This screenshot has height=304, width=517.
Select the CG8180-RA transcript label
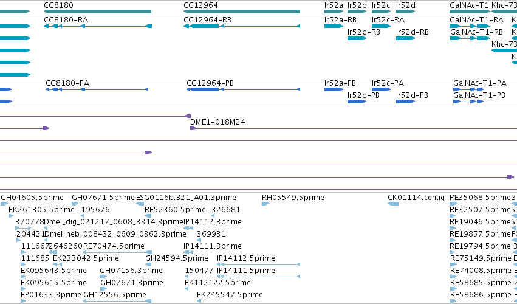point(66,20)
